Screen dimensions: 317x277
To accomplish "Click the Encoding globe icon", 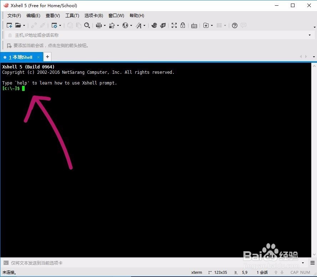I will coord(125,25).
